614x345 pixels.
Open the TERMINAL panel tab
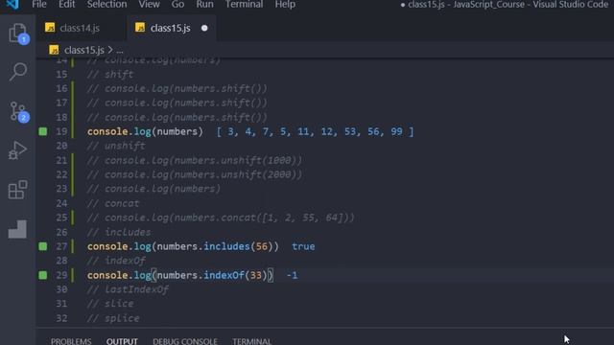251,341
